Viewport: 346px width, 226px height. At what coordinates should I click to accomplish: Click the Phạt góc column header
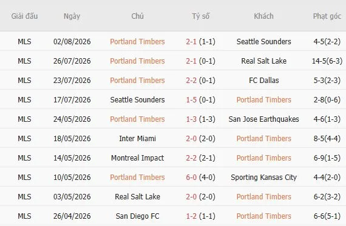[327, 16]
